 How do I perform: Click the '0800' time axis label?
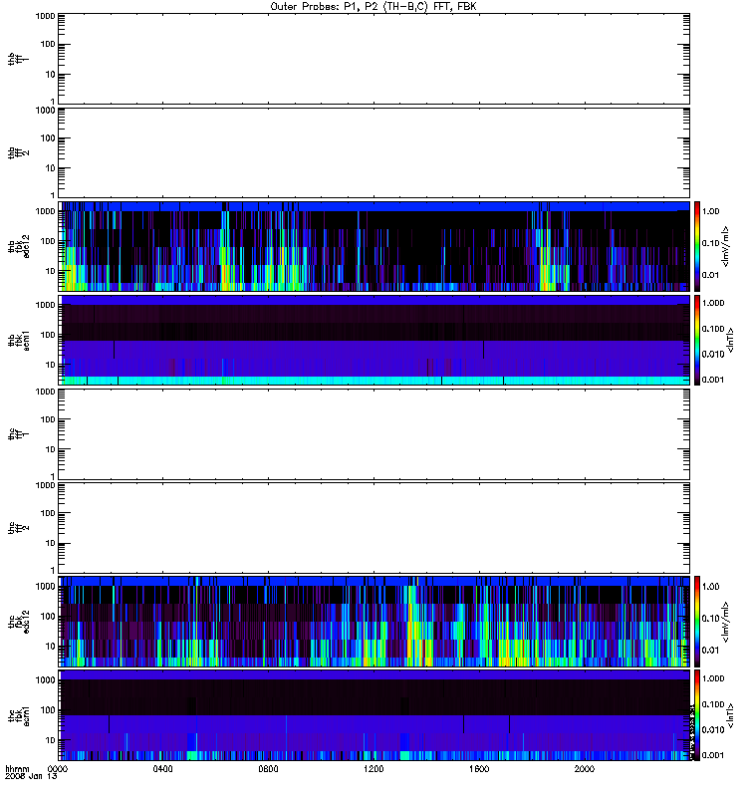click(x=268, y=769)
